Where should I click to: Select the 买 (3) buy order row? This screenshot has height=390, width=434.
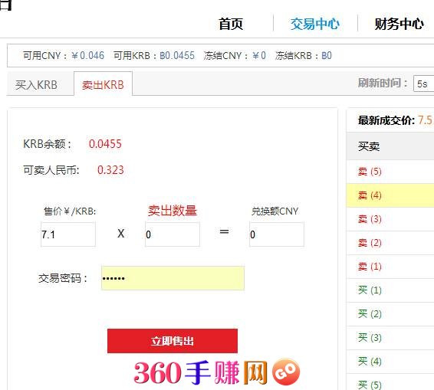(390, 338)
